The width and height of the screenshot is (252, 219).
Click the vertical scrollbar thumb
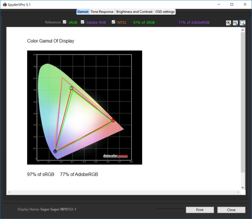(x=243, y=102)
